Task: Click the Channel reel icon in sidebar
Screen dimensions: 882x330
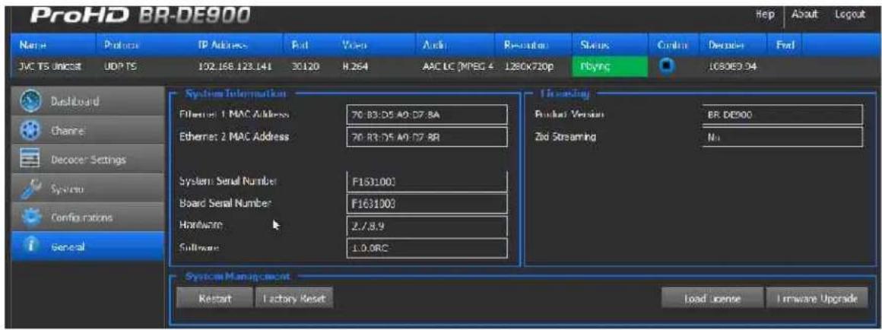Action: click(29, 131)
